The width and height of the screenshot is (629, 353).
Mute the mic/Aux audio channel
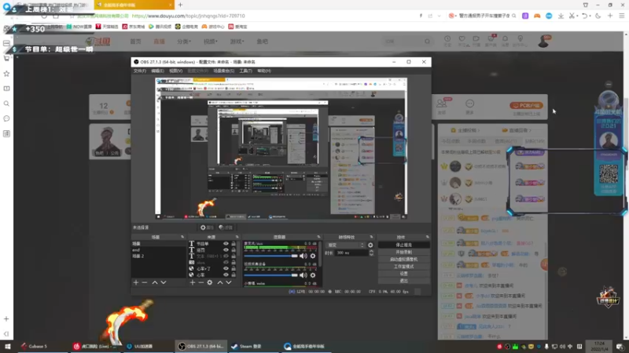pyautogui.click(x=303, y=256)
